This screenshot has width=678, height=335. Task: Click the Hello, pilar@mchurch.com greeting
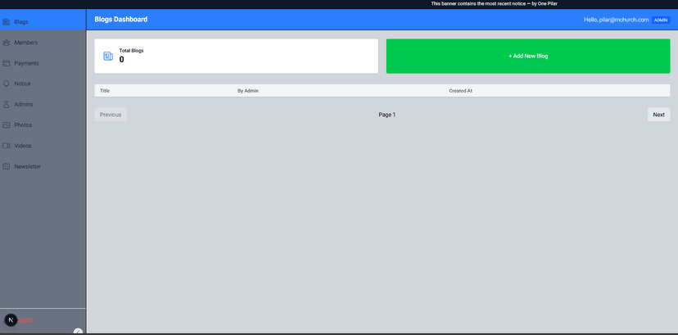click(616, 20)
